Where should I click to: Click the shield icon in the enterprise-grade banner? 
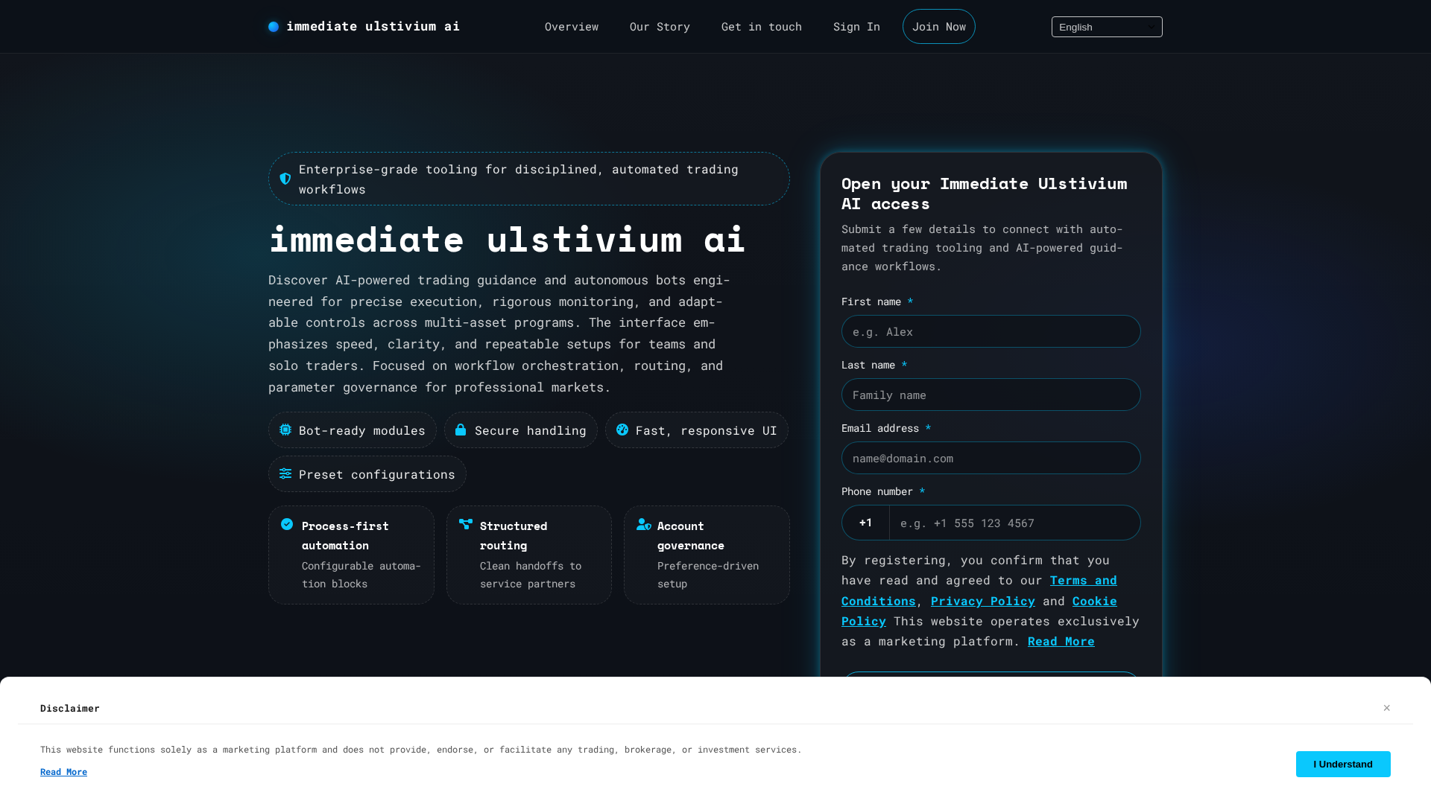[285, 179]
